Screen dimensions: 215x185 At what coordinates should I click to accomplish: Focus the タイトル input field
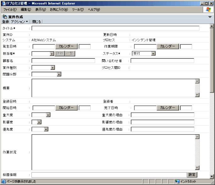point(116,28)
